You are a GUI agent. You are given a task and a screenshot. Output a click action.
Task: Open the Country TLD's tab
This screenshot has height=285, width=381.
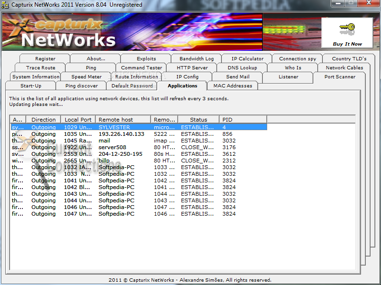click(x=349, y=58)
